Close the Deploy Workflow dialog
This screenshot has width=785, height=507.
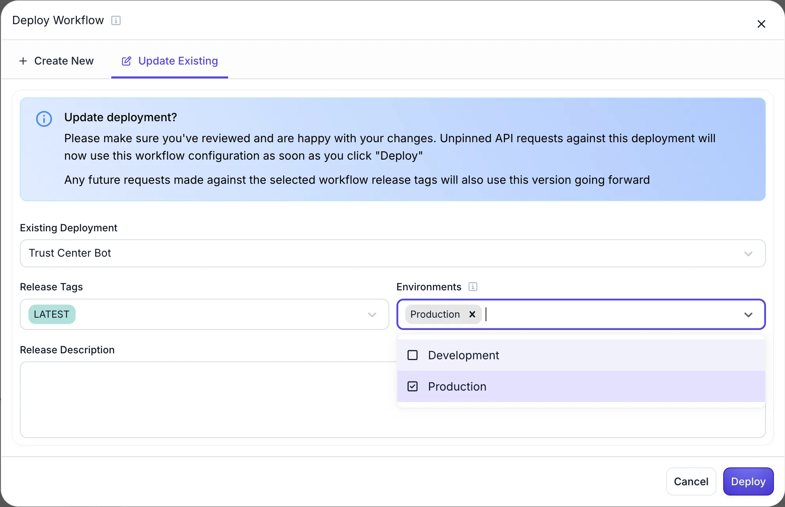point(761,24)
